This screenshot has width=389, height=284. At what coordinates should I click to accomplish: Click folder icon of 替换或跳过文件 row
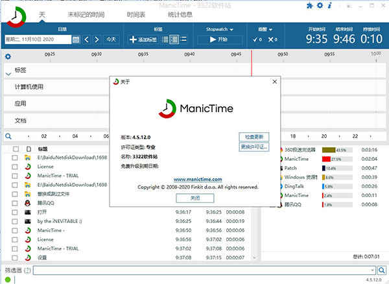(x=27, y=194)
